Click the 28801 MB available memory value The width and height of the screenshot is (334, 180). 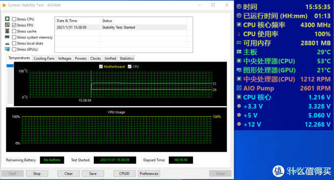click(x=315, y=43)
